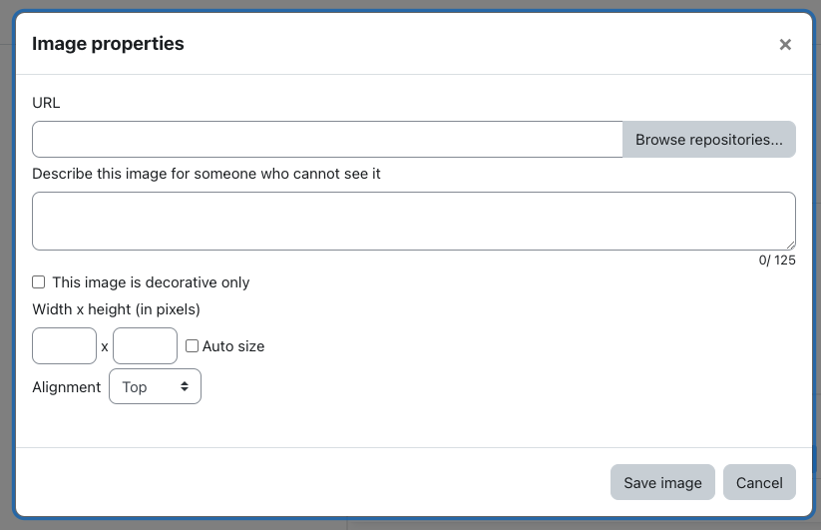Click the 'Auto size' label text
This screenshot has width=821, height=530.
(233, 346)
